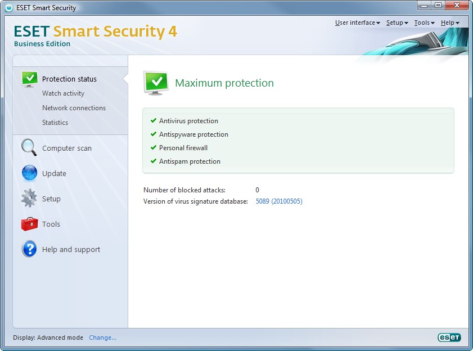Open Statistics submenu item
473x351 pixels.
[x=55, y=123]
